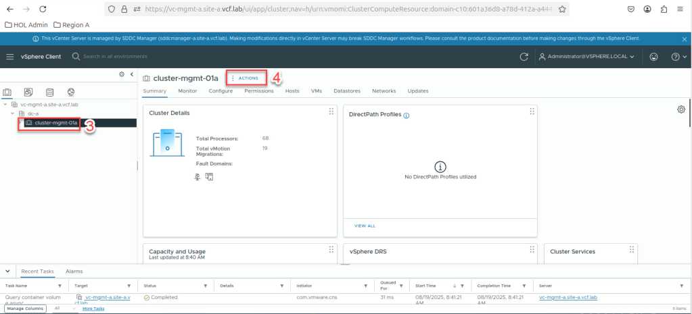Switch to the Alarms tab
The image size is (692, 314).
pyautogui.click(x=74, y=271)
